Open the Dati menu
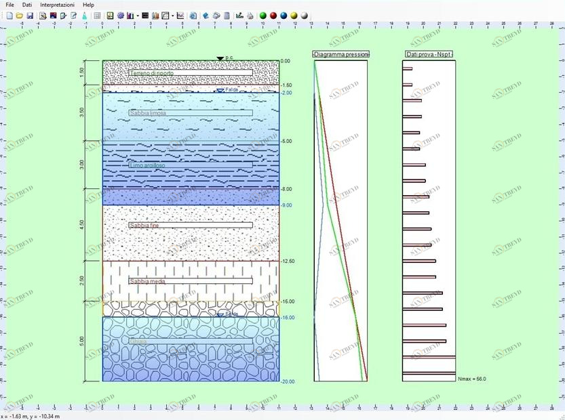The image size is (565, 420). [x=27, y=5]
